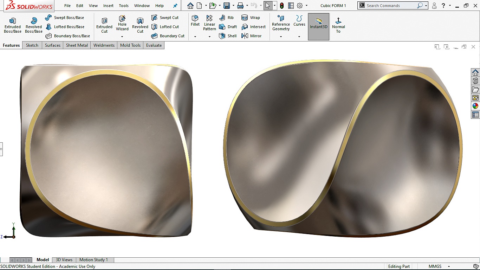The height and width of the screenshot is (270, 480).
Task: Choose the Lofted Cut feature
Action: coord(165,27)
